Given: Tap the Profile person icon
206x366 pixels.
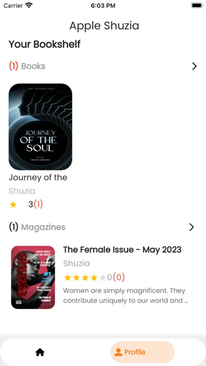Looking at the screenshot, I should coord(118,352).
